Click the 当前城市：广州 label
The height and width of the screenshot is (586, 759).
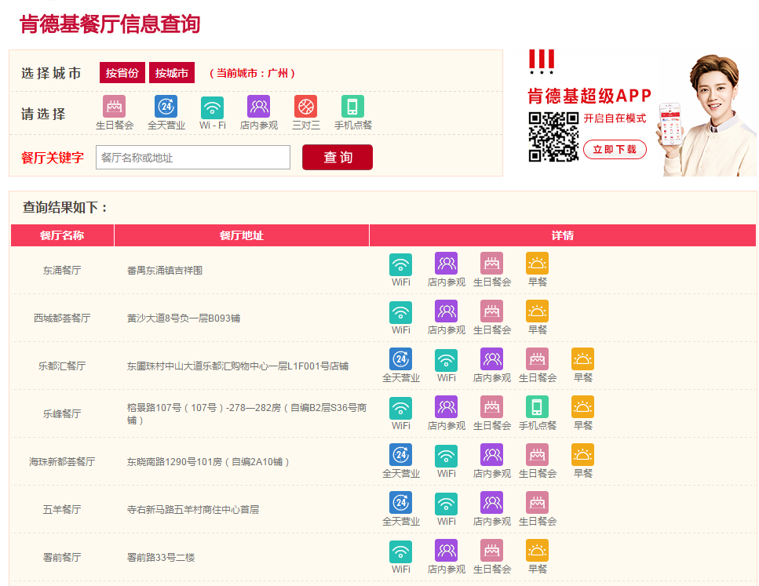point(252,73)
